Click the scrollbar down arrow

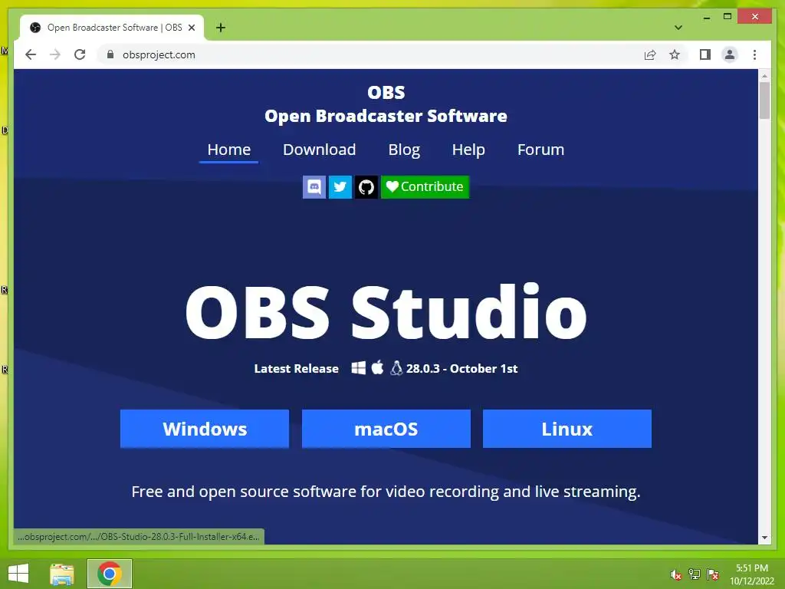764,538
